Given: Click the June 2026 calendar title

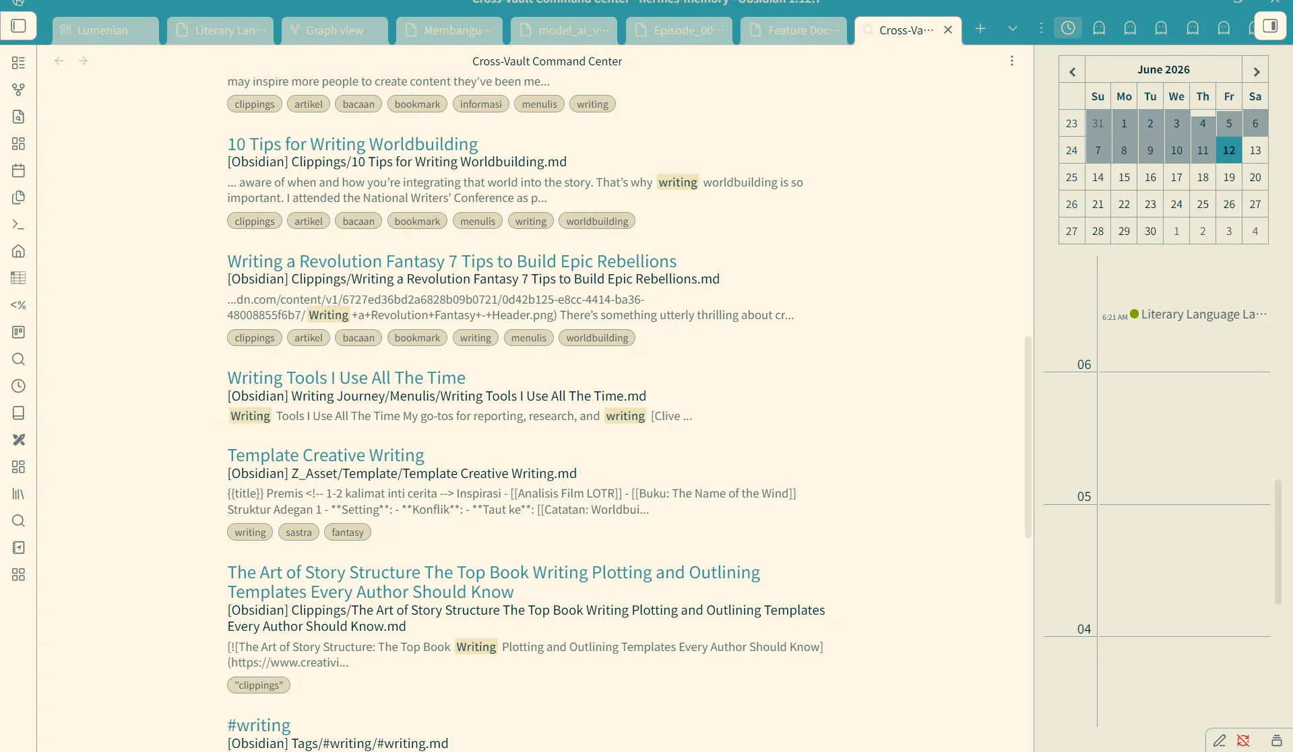Looking at the screenshot, I should pyautogui.click(x=1163, y=69).
